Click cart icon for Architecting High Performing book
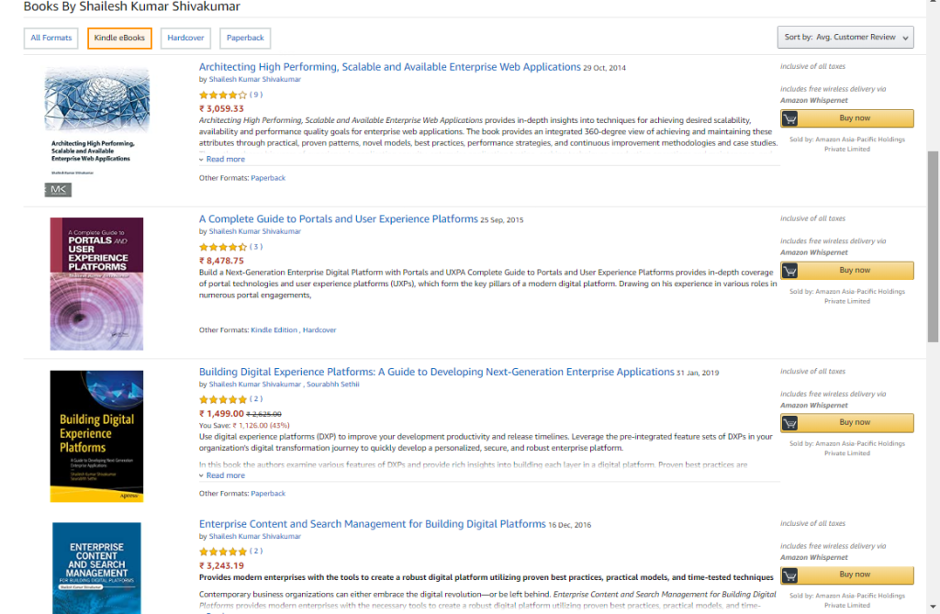940x614 pixels. pos(789,118)
